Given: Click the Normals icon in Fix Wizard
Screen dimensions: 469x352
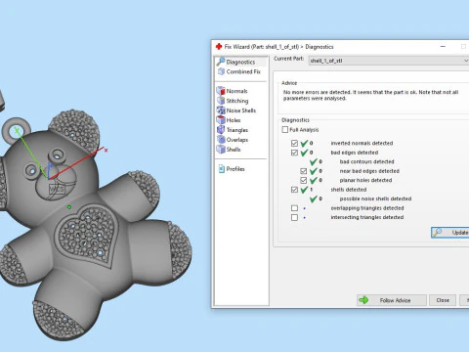Looking at the screenshot, I should click(x=221, y=91).
